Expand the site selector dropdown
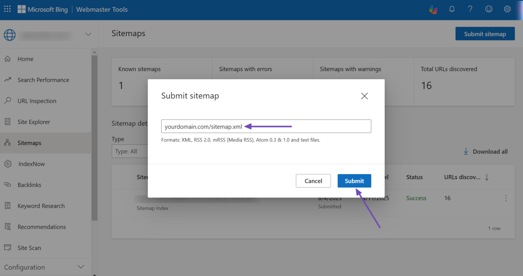The height and width of the screenshot is (276, 523). [x=88, y=34]
